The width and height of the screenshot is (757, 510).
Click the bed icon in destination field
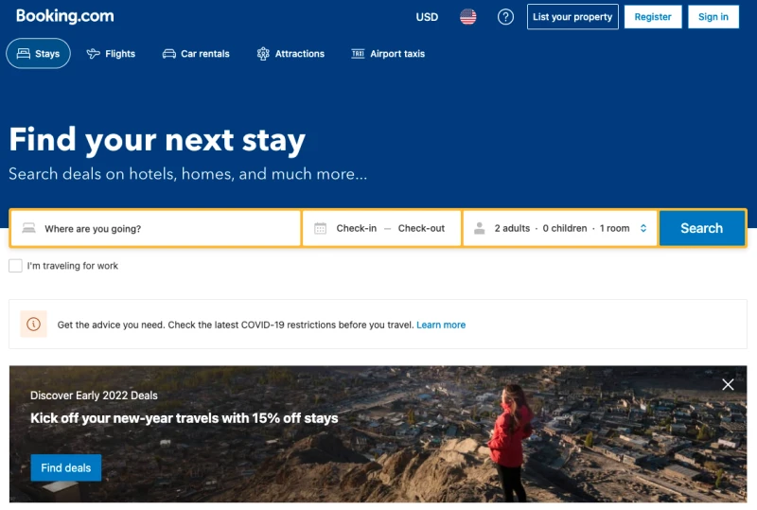point(29,228)
